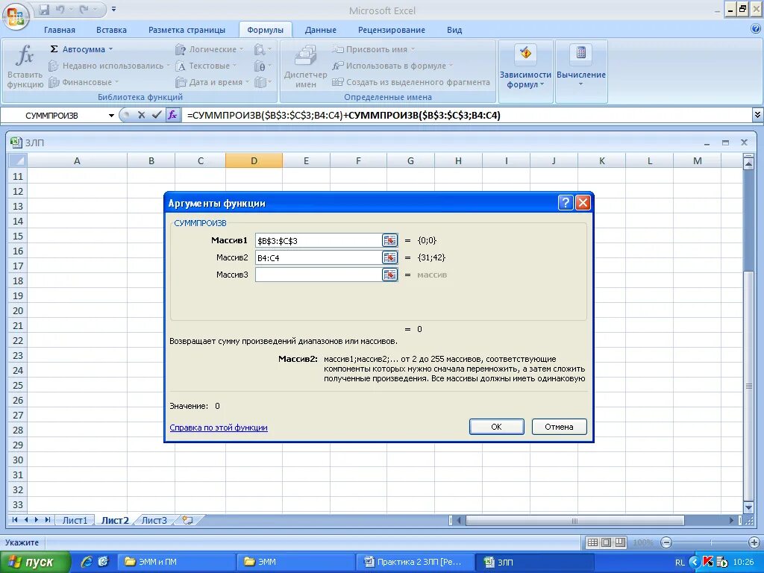
Task: Click the Массив2 input field
Action: click(x=318, y=257)
